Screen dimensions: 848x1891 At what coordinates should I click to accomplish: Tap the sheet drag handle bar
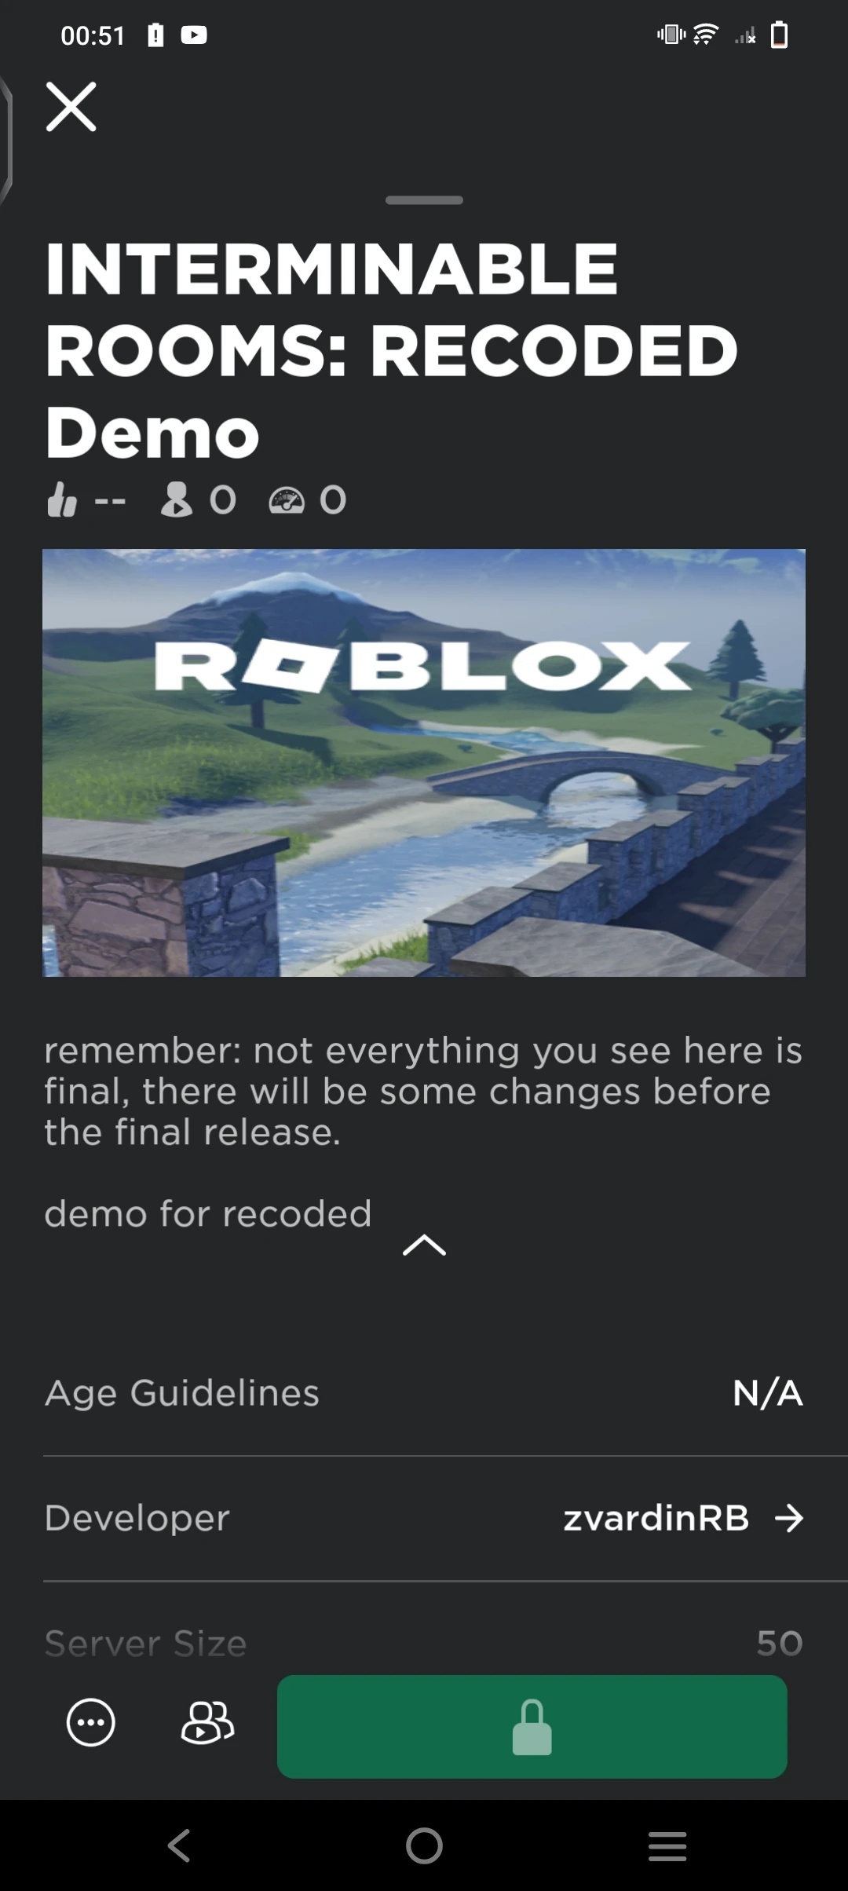click(x=424, y=200)
